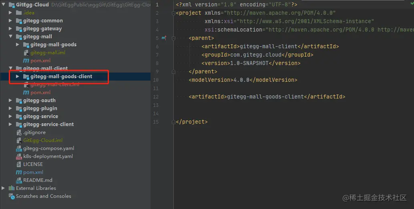This screenshot has height=209, width=414.
Task: Open GitEgg-Cloud.iml file
Action: point(43,140)
